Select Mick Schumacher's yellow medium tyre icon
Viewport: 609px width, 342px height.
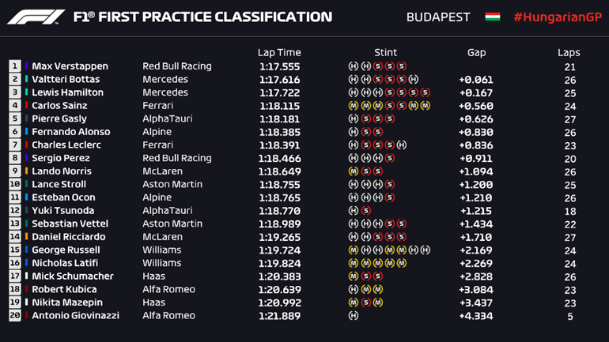[353, 276]
